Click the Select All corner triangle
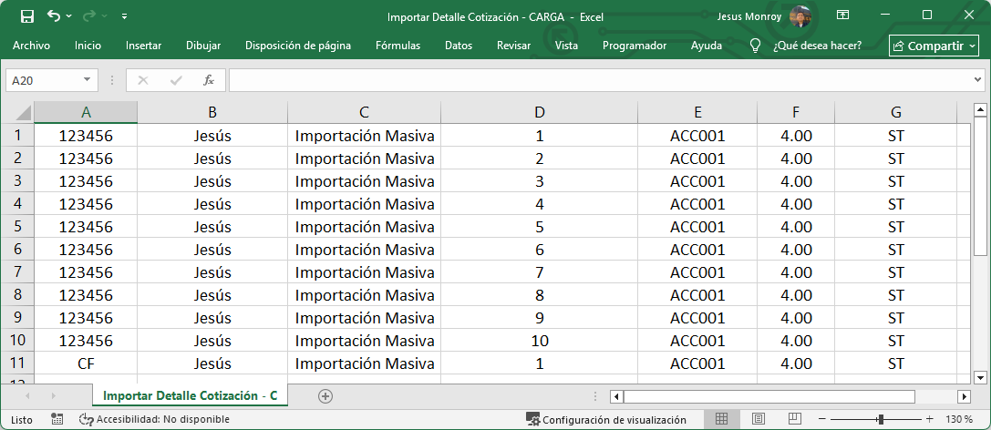Screen dimensions: 991x430 tap(22, 113)
